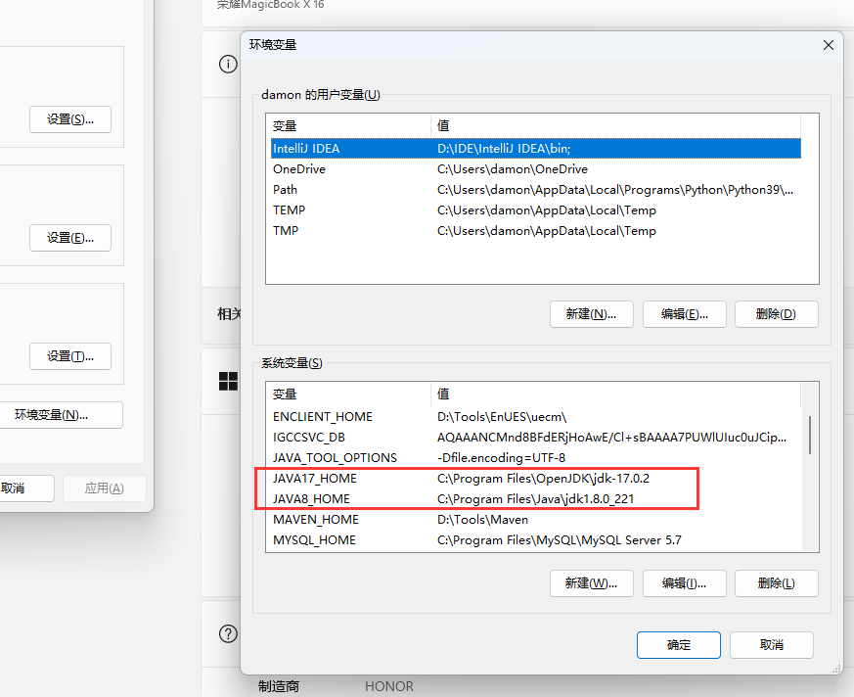Click the help question mark icon

(228, 633)
